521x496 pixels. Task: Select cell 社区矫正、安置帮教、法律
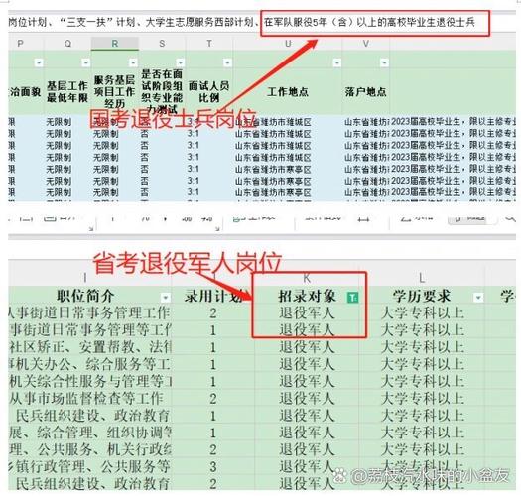(89, 347)
